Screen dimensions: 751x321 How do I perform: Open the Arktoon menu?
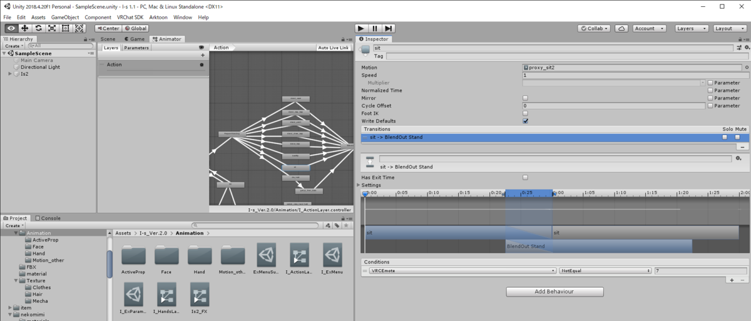159,17
